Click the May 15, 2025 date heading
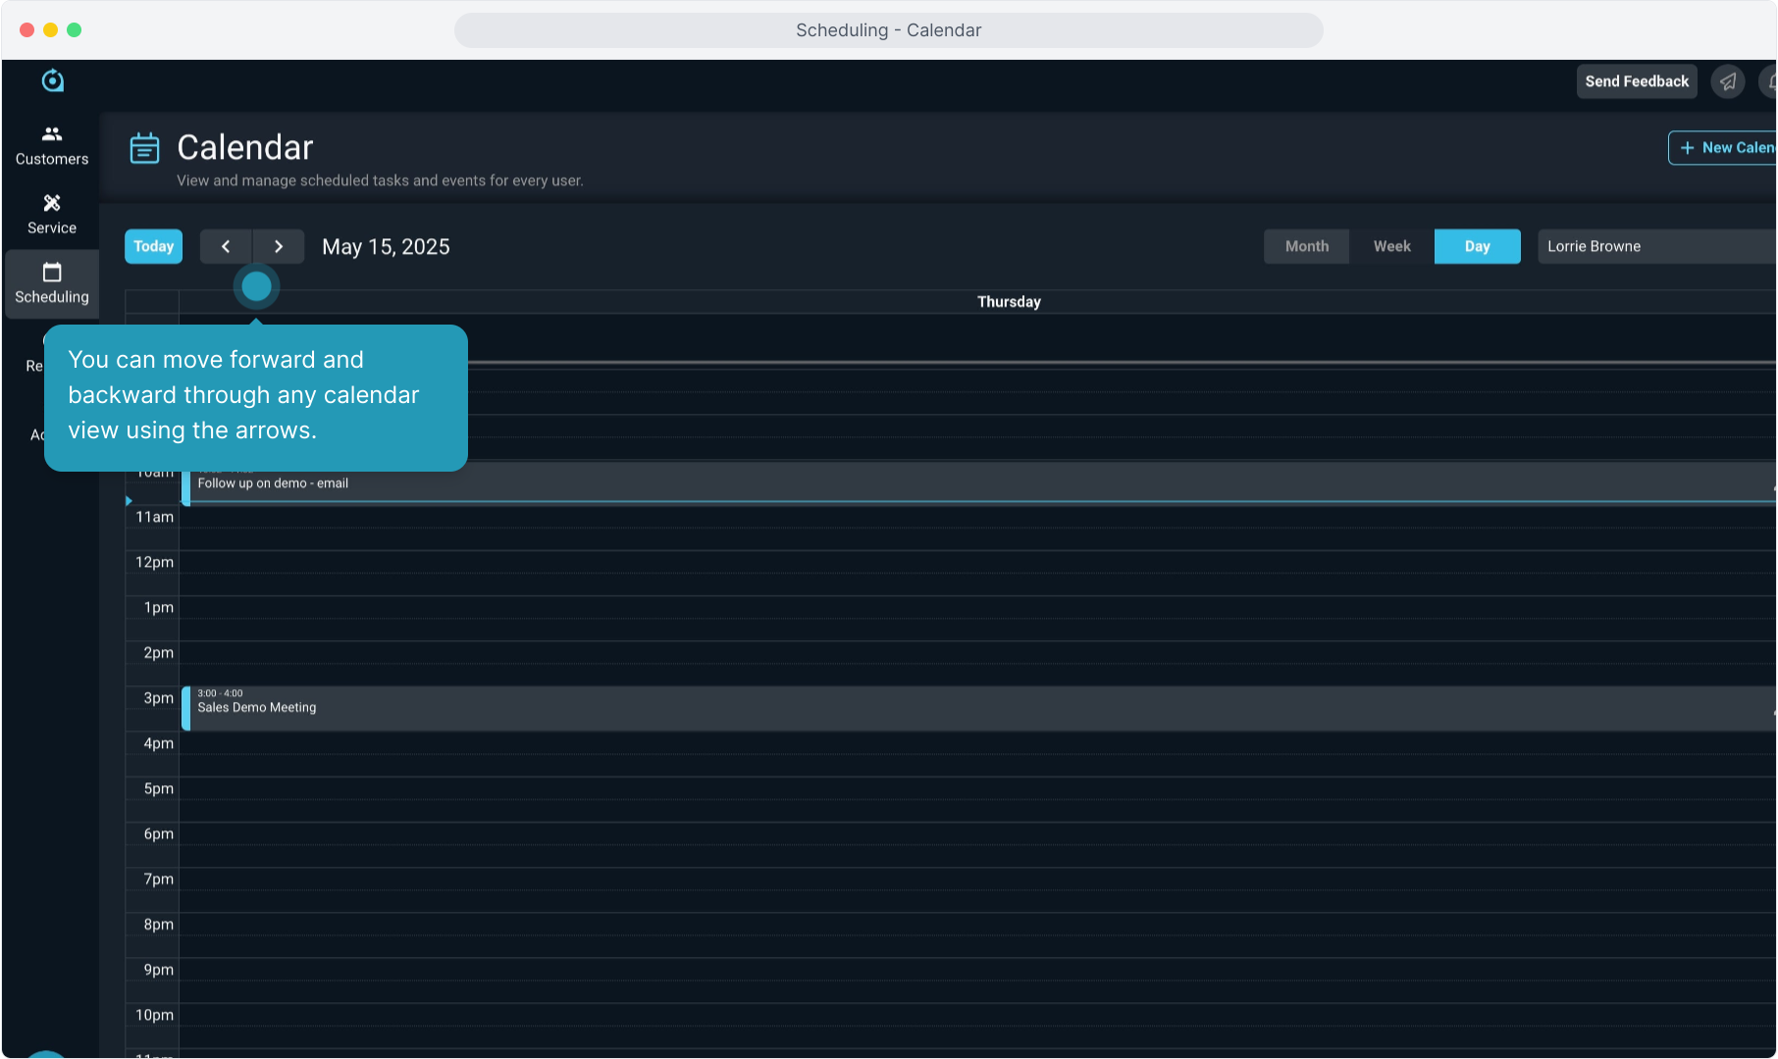Viewport: 1778px width, 1059px height. tap(386, 247)
